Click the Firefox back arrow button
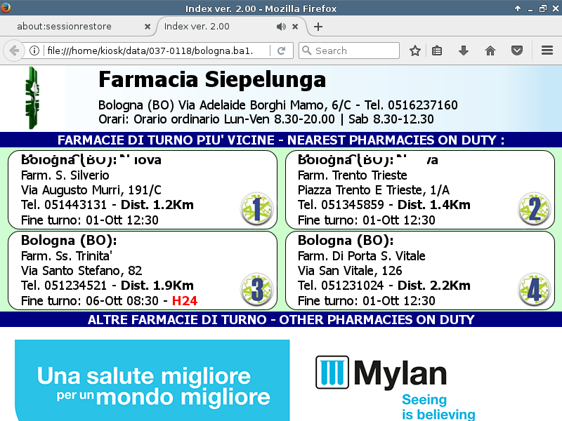562x421 pixels. (x=14, y=51)
